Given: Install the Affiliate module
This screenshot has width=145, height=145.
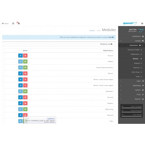Looking at the screenshot, I should pos(25,61).
